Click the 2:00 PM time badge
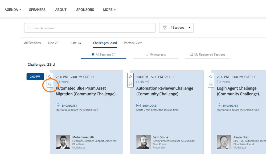266x156 pixels. (x=35, y=77)
